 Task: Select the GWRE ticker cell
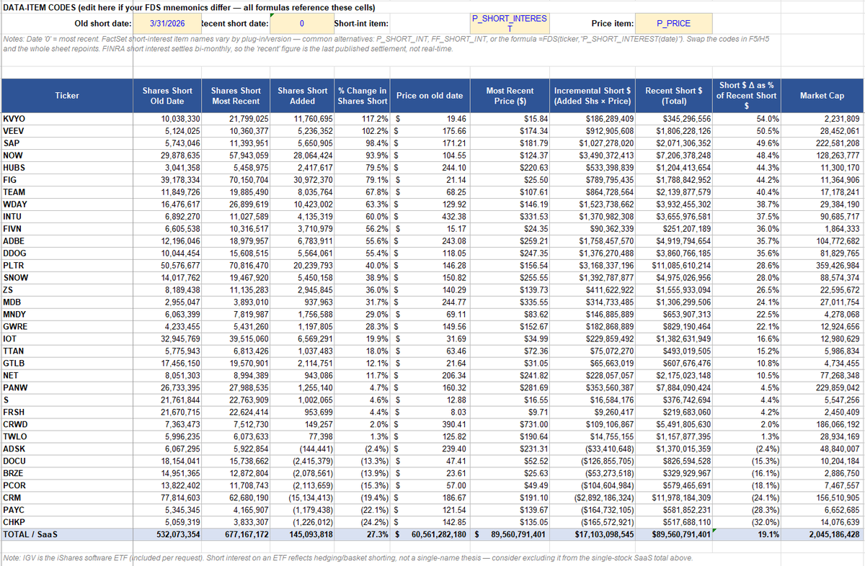click(67, 326)
